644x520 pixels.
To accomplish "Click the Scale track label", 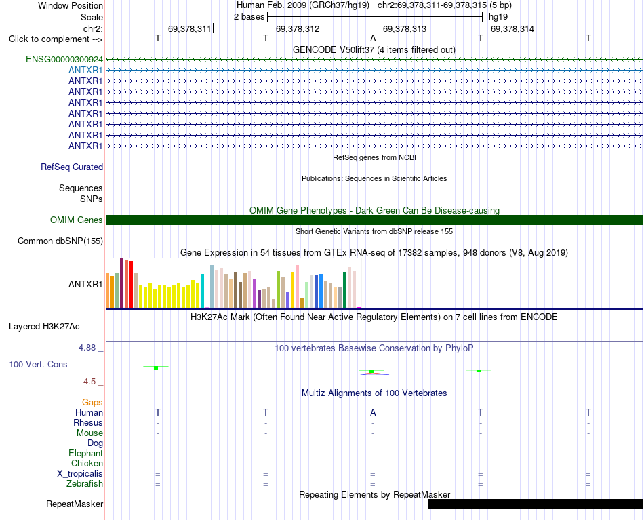I will tap(92, 17).
